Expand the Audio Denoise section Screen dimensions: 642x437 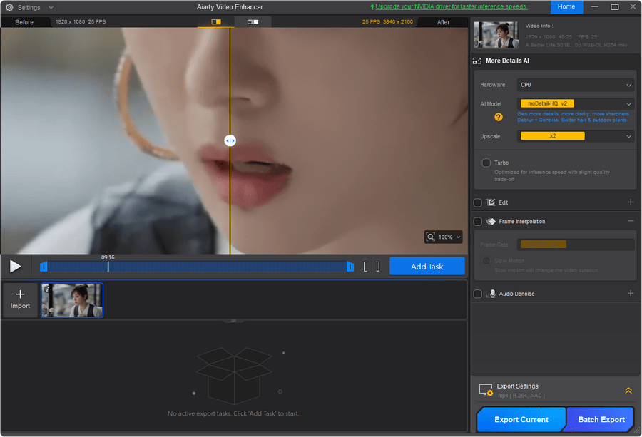tap(631, 294)
